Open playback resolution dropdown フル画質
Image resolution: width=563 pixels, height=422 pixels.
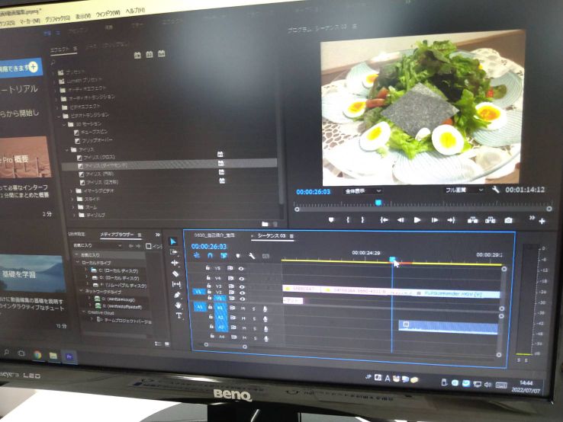point(464,190)
